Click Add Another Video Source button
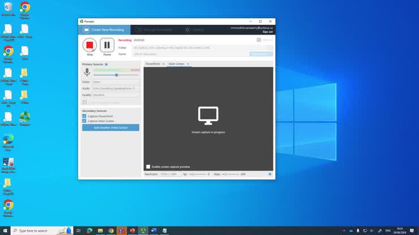 110,128
